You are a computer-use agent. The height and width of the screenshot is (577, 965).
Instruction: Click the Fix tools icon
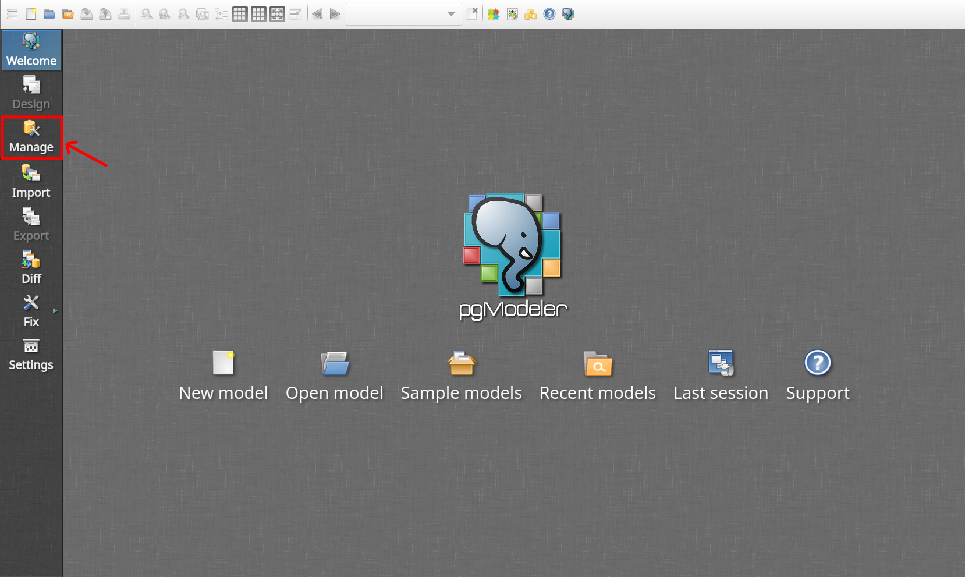[x=31, y=311]
